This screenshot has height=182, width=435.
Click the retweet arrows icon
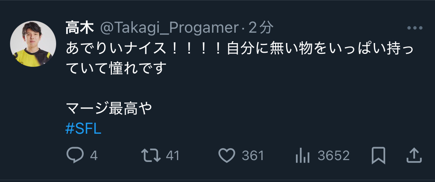click(x=151, y=155)
